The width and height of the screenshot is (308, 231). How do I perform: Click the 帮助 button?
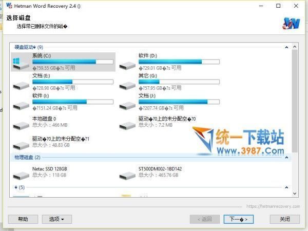click(23, 219)
